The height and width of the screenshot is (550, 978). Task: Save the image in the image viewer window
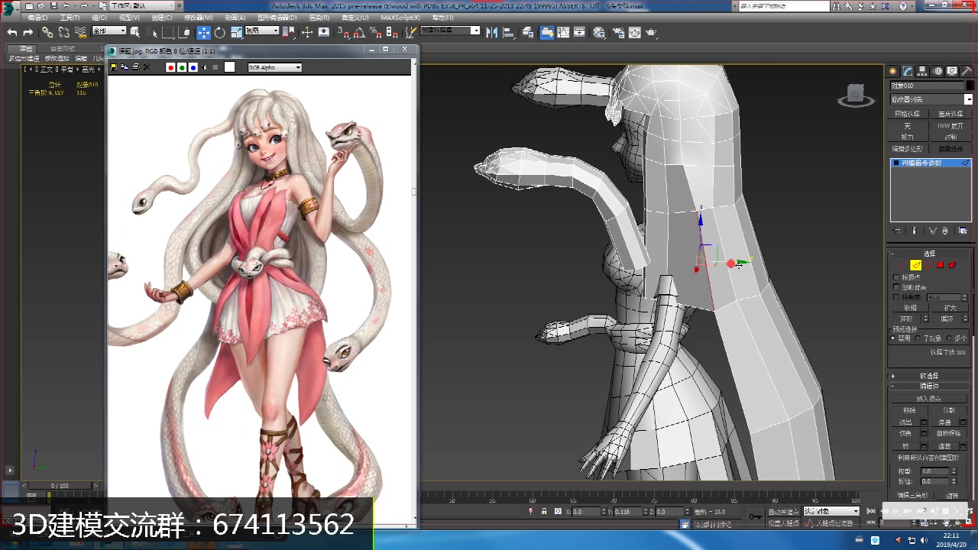point(114,67)
